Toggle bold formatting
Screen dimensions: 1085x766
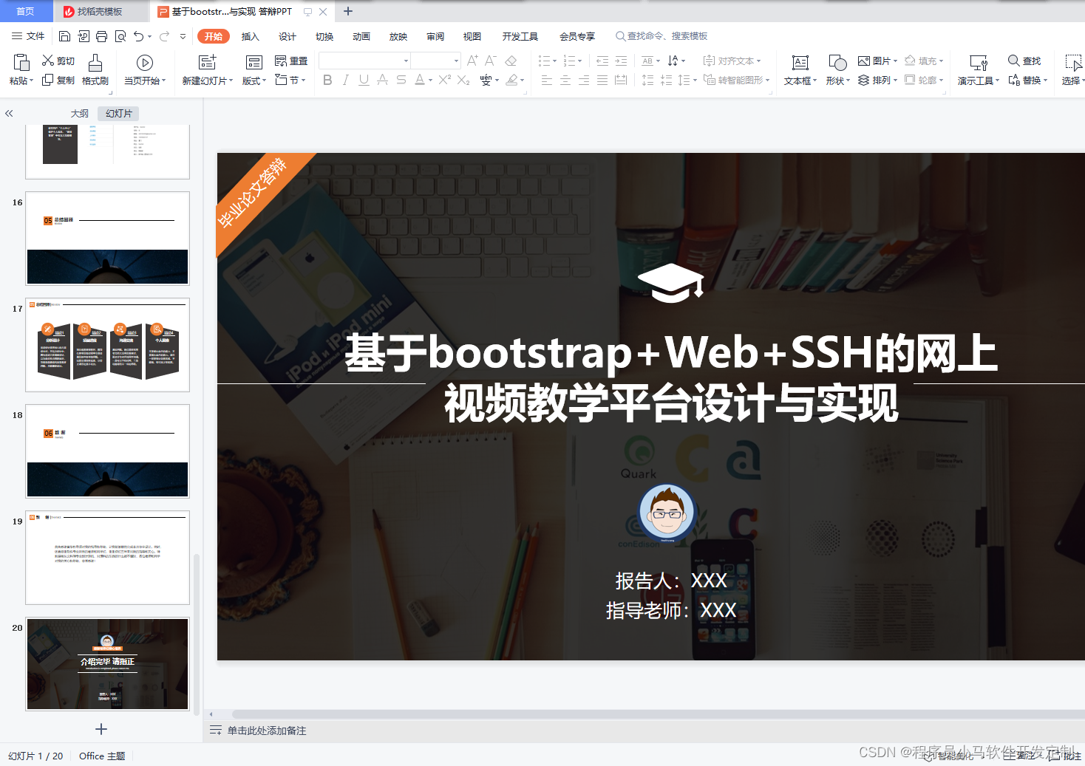tap(327, 81)
